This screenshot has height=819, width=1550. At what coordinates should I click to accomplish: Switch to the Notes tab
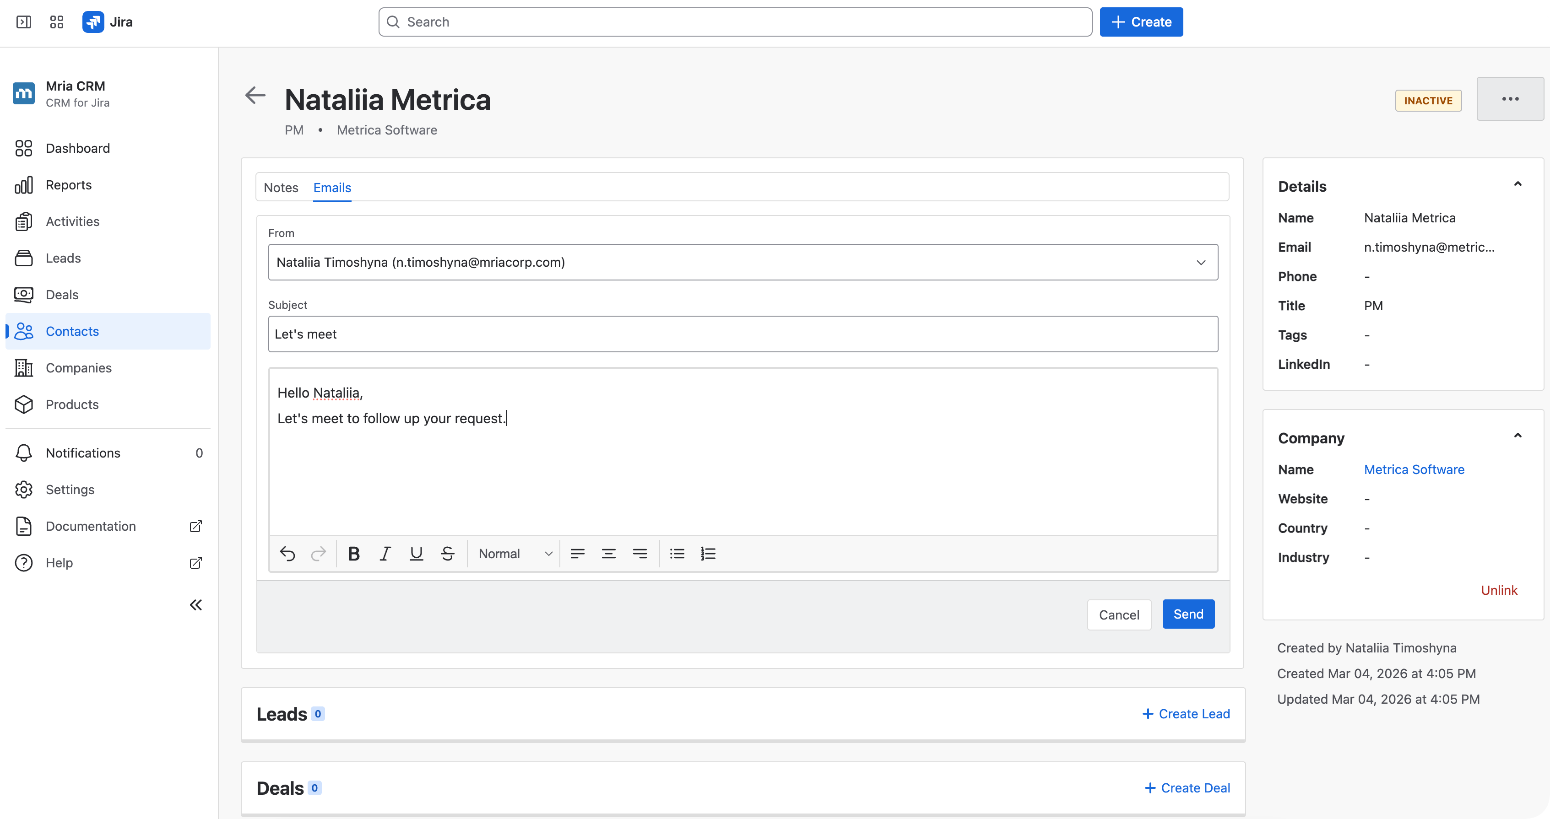click(281, 188)
